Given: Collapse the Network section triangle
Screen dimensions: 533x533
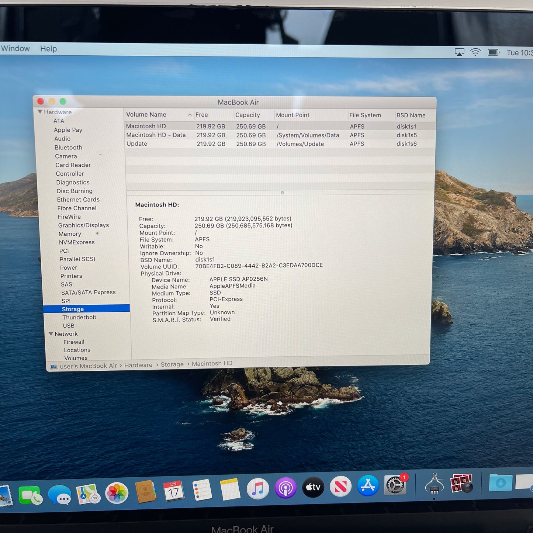Looking at the screenshot, I should (51, 334).
